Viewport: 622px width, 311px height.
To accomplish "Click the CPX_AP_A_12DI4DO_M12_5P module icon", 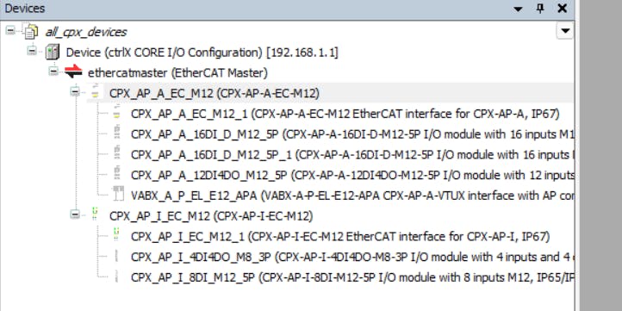I will [x=116, y=174].
